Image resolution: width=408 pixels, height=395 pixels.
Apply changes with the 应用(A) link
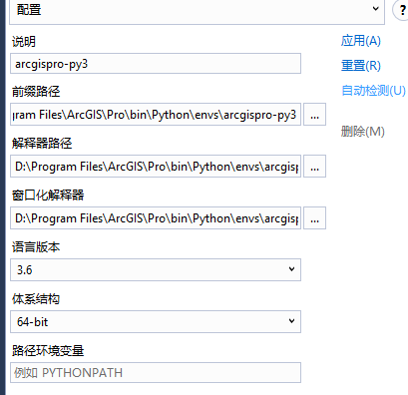(361, 41)
